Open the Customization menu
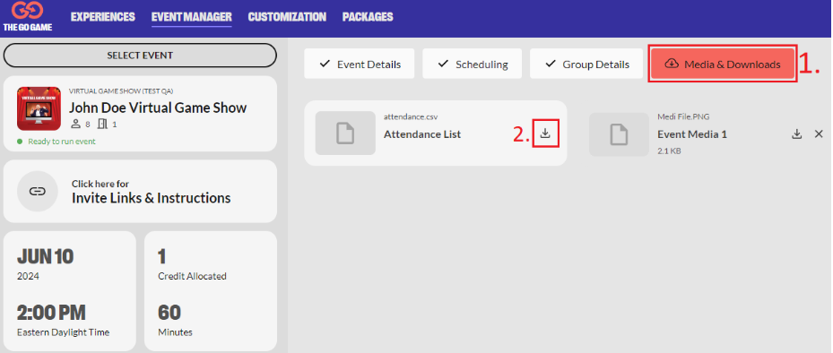Image resolution: width=833 pixels, height=353 pixels. tap(287, 17)
